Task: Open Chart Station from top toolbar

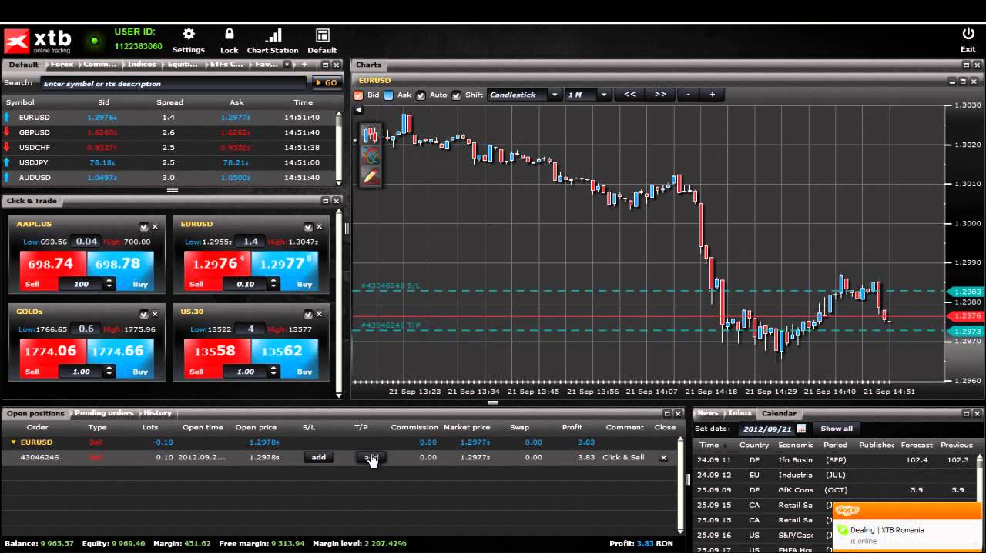Action: pyautogui.click(x=273, y=36)
